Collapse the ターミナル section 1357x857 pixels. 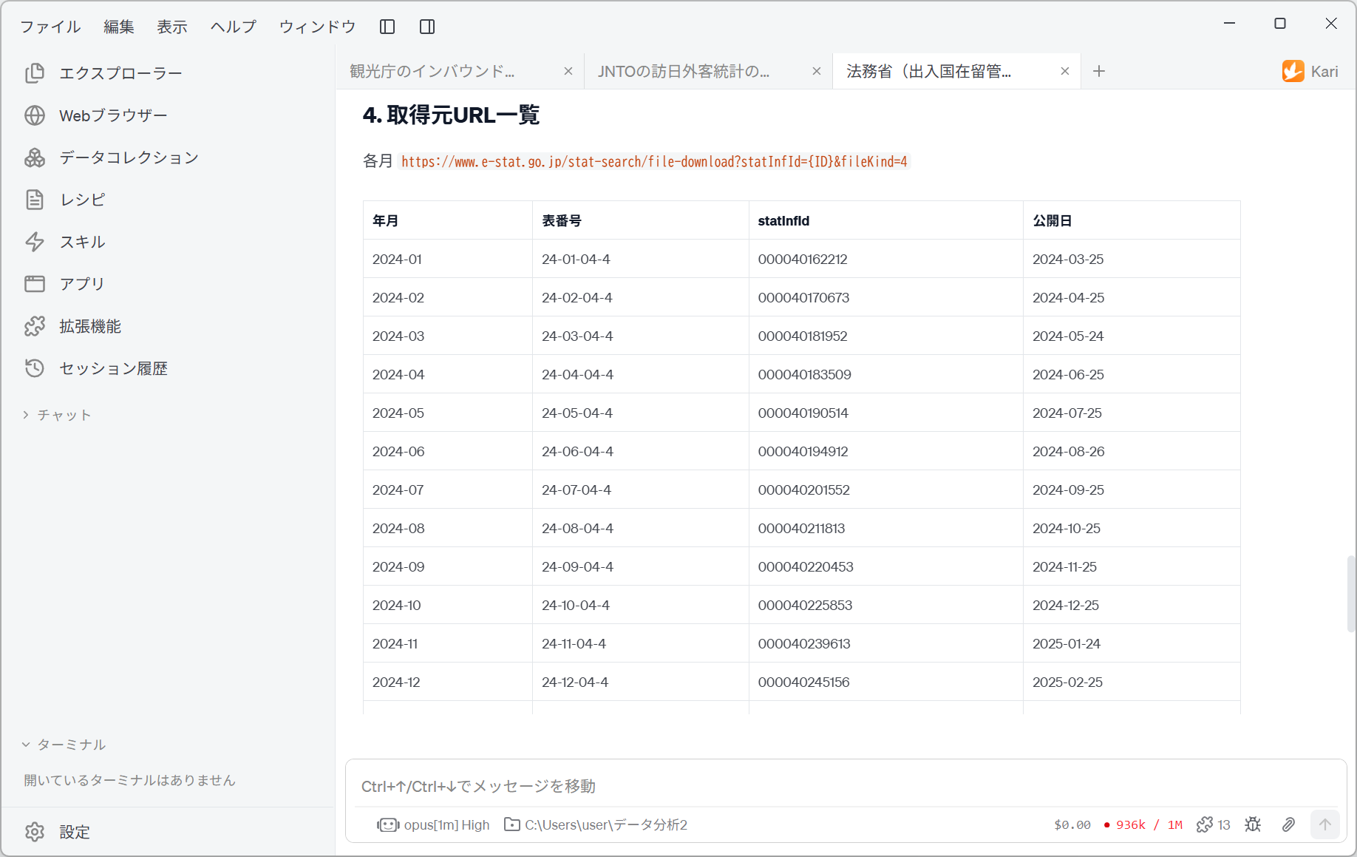(64, 745)
